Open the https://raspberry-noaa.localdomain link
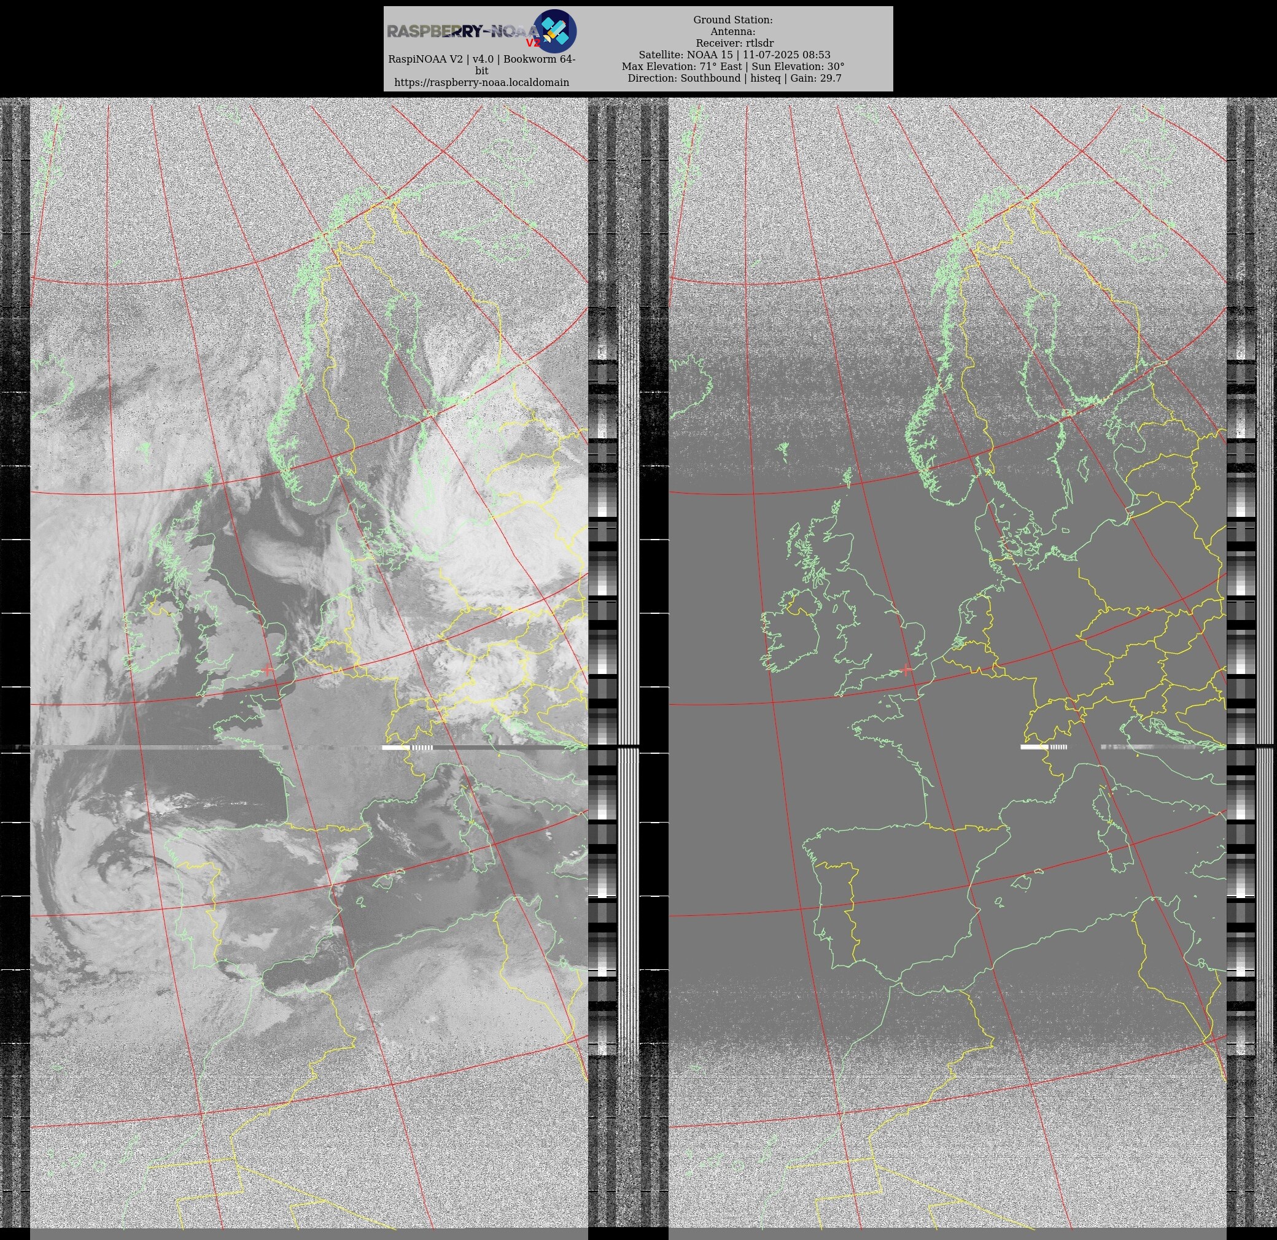The height and width of the screenshot is (1240, 1277). tap(481, 83)
